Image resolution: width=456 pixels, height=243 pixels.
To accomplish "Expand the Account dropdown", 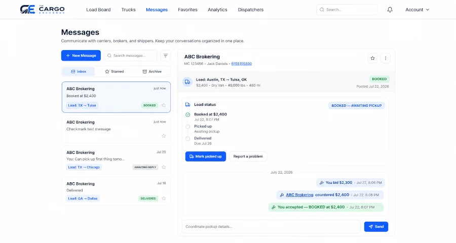I will 417,10.
